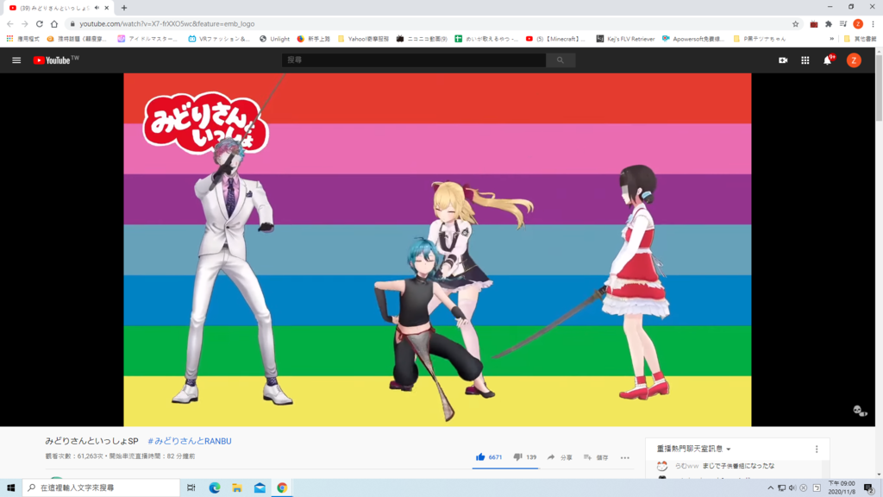Open the create video camera icon
The height and width of the screenshot is (497, 883).
click(x=783, y=60)
